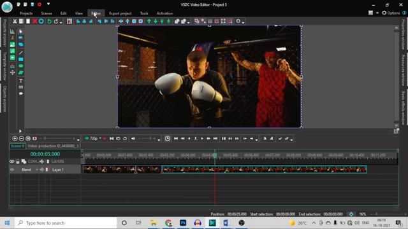Select the movement cross-arrows tool
The height and width of the screenshot is (229, 408).
click(13, 73)
